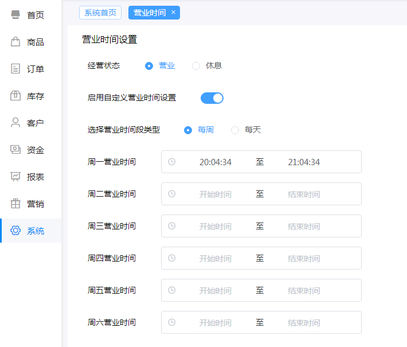Image resolution: width=407 pixels, height=347 pixels.
Task: Open 商品 shopping bag icon
Action: click(x=15, y=42)
